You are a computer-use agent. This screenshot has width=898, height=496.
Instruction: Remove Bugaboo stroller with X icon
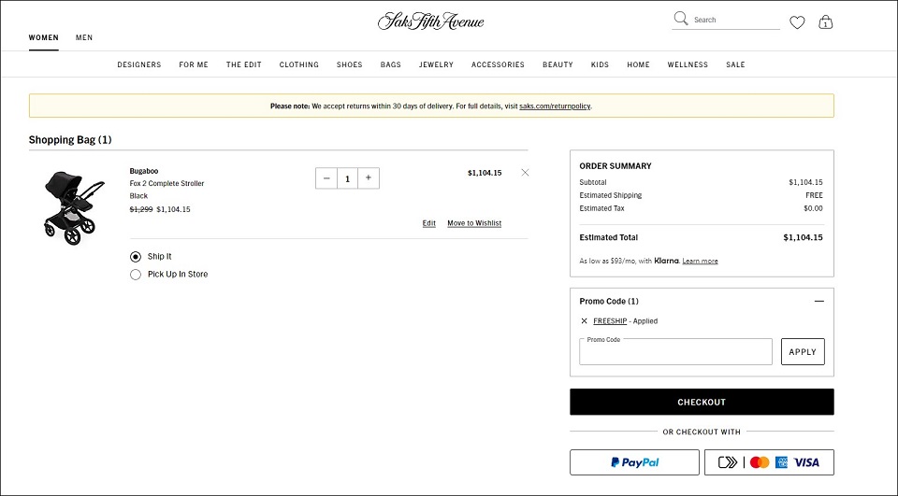tap(525, 173)
